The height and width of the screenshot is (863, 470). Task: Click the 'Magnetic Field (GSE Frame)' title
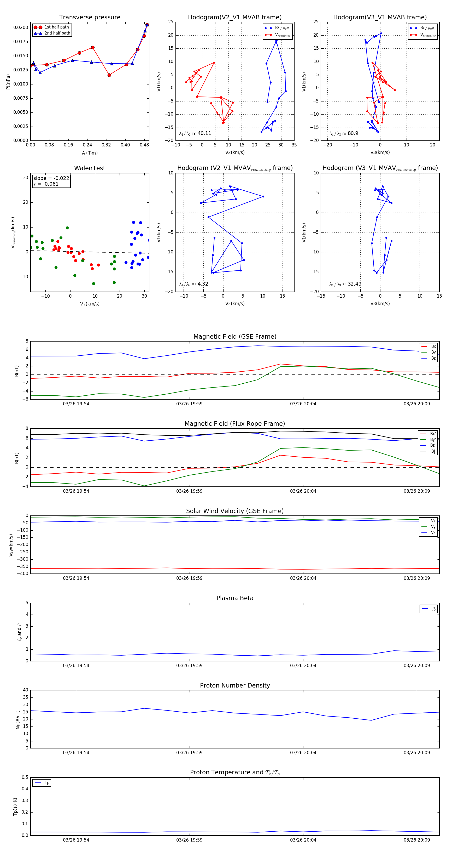235,337
